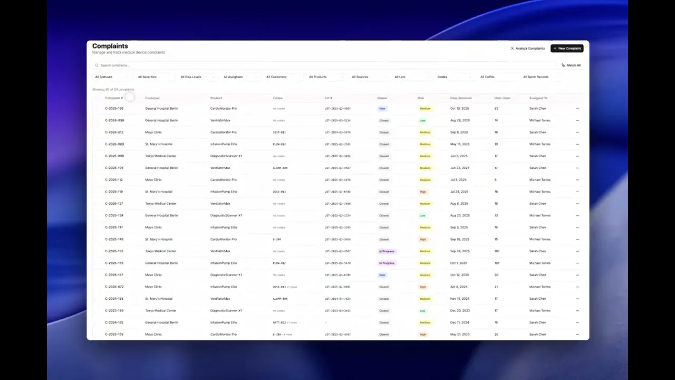Click '+1 more' codes in row C-2025-072

click(x=292, y=287)
